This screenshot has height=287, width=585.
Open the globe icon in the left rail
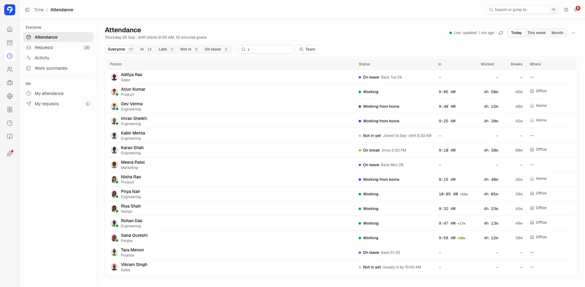click(10, 96)
